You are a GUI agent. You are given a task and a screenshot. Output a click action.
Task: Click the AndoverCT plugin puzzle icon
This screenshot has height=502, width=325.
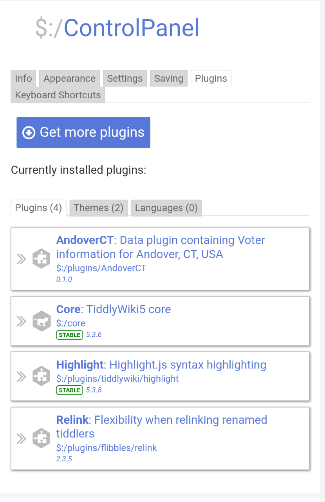point(42,259)
